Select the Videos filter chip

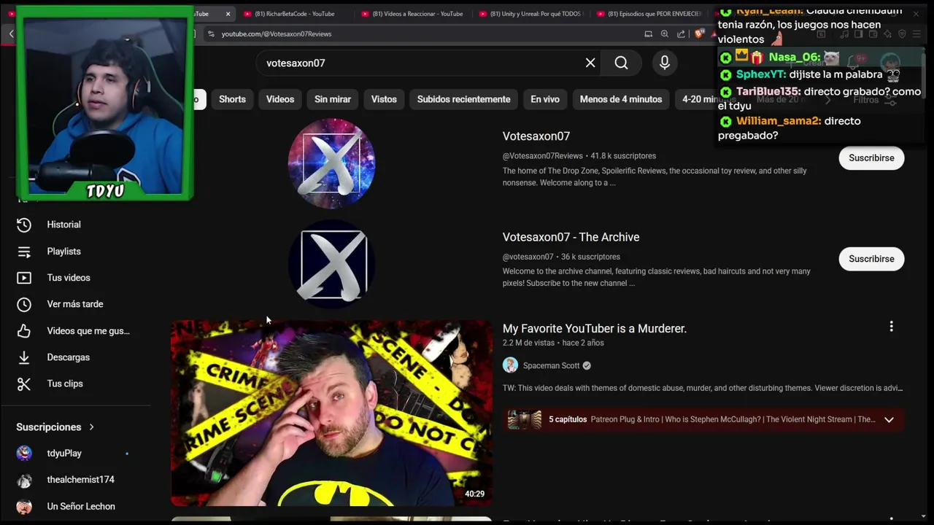coord(280,99)
